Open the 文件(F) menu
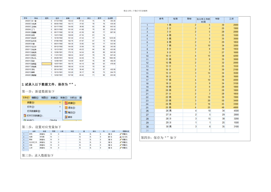Image resolution: width=271 pixels, height=192 pixels. coord(26,98)
